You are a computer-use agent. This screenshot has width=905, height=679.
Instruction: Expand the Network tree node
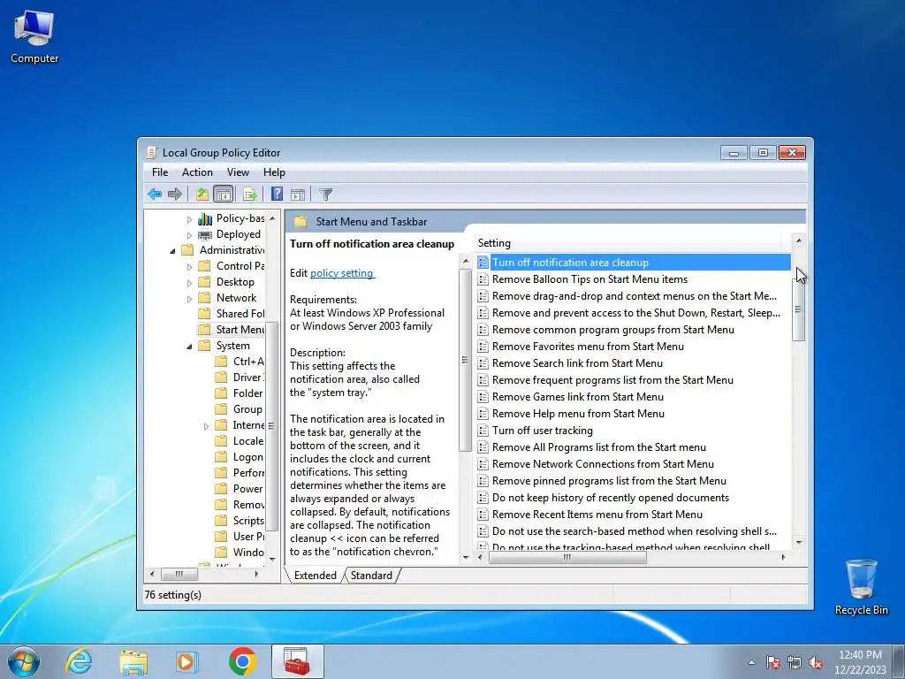[189, 299]
